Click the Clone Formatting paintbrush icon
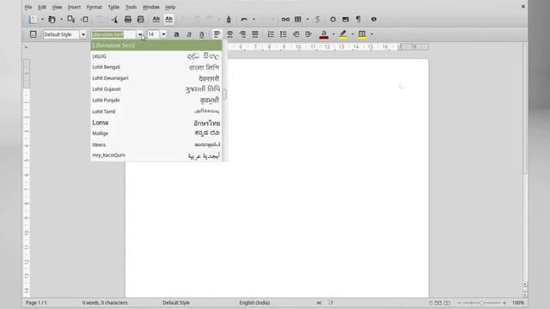550x309 pixels. pos(229,19)
